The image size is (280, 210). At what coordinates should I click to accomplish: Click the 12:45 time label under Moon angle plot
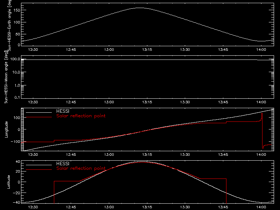[71, 102]
